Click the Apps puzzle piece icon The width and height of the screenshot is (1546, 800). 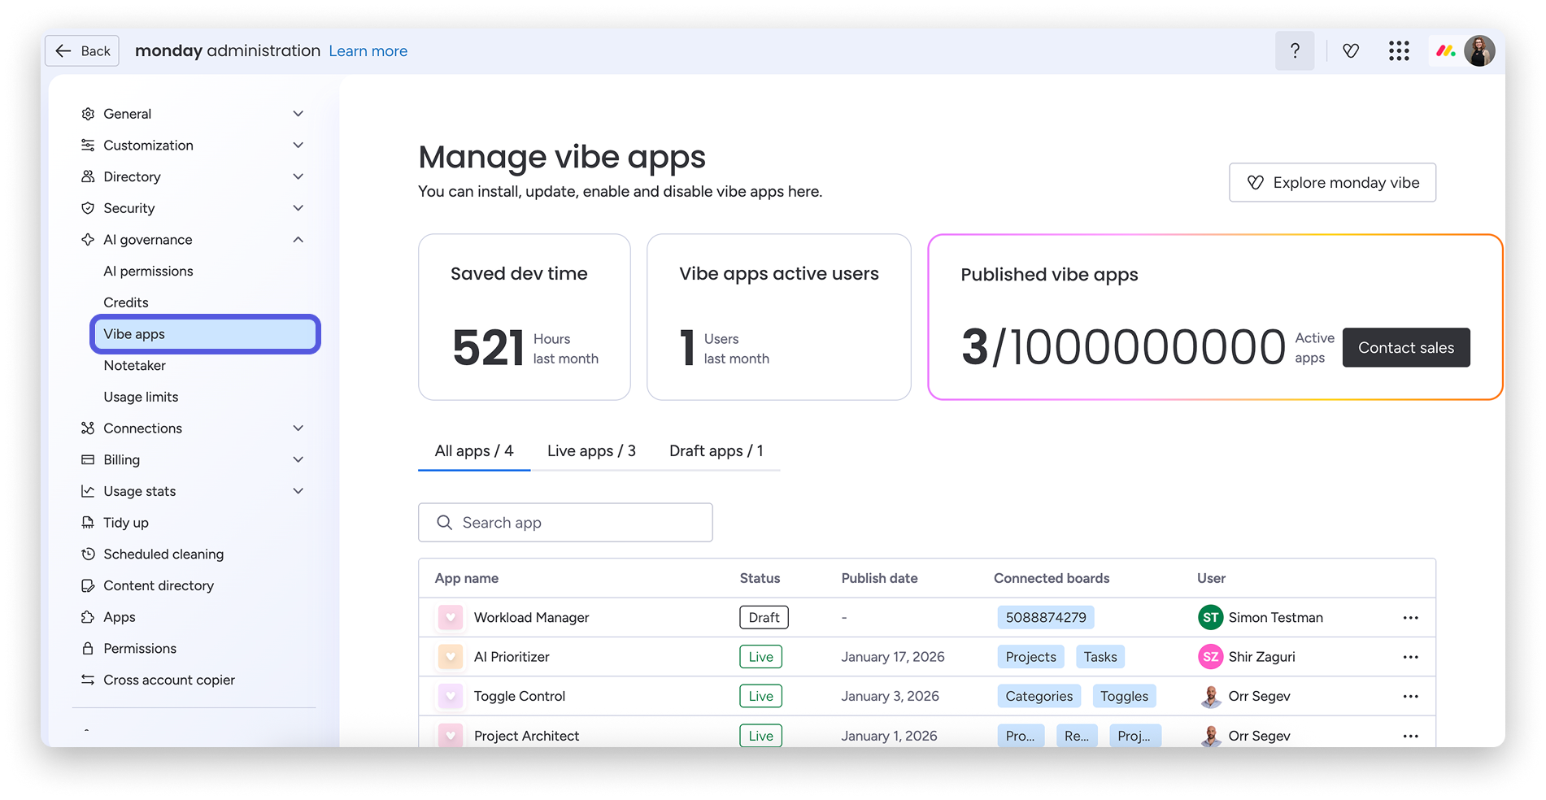tap(88, 617)
